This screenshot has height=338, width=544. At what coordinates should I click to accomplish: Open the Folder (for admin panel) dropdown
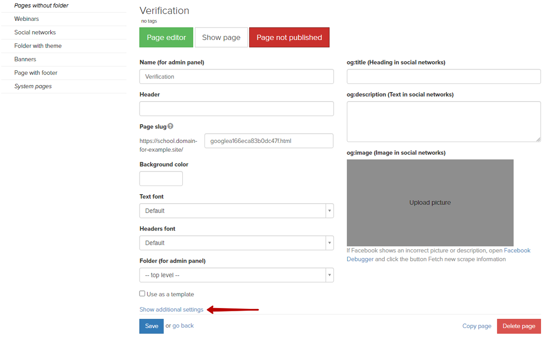click(x=237, y=275)
